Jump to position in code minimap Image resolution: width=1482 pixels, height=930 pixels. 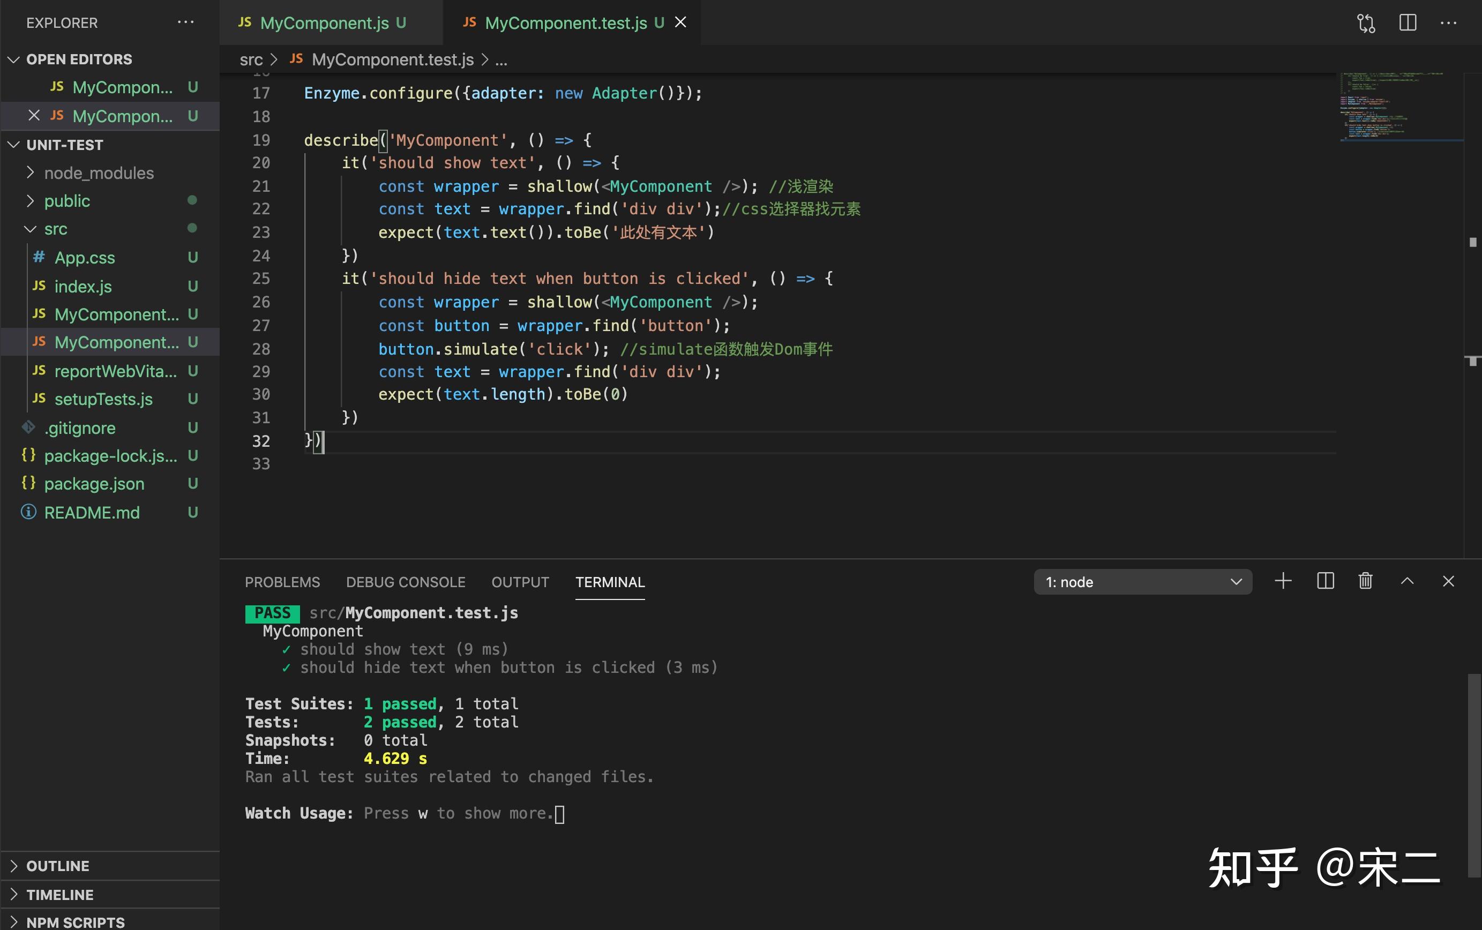1401,107
